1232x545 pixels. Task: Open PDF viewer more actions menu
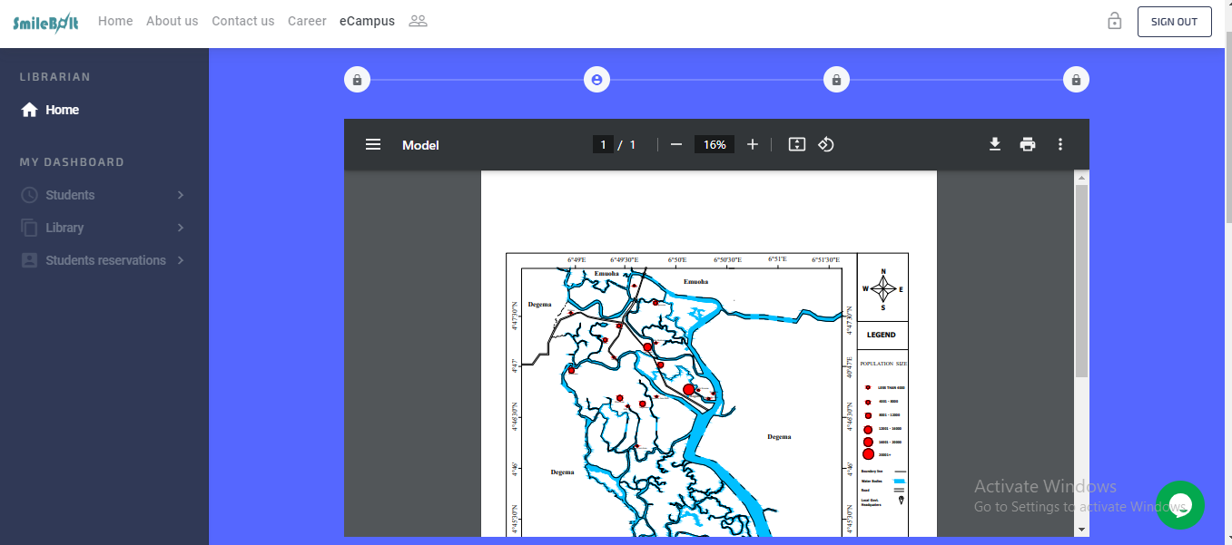(1060, 145)
